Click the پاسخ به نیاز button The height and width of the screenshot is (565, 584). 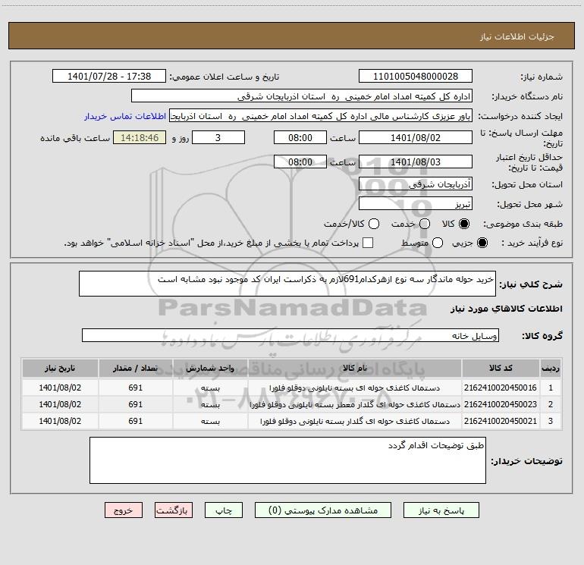441,510
